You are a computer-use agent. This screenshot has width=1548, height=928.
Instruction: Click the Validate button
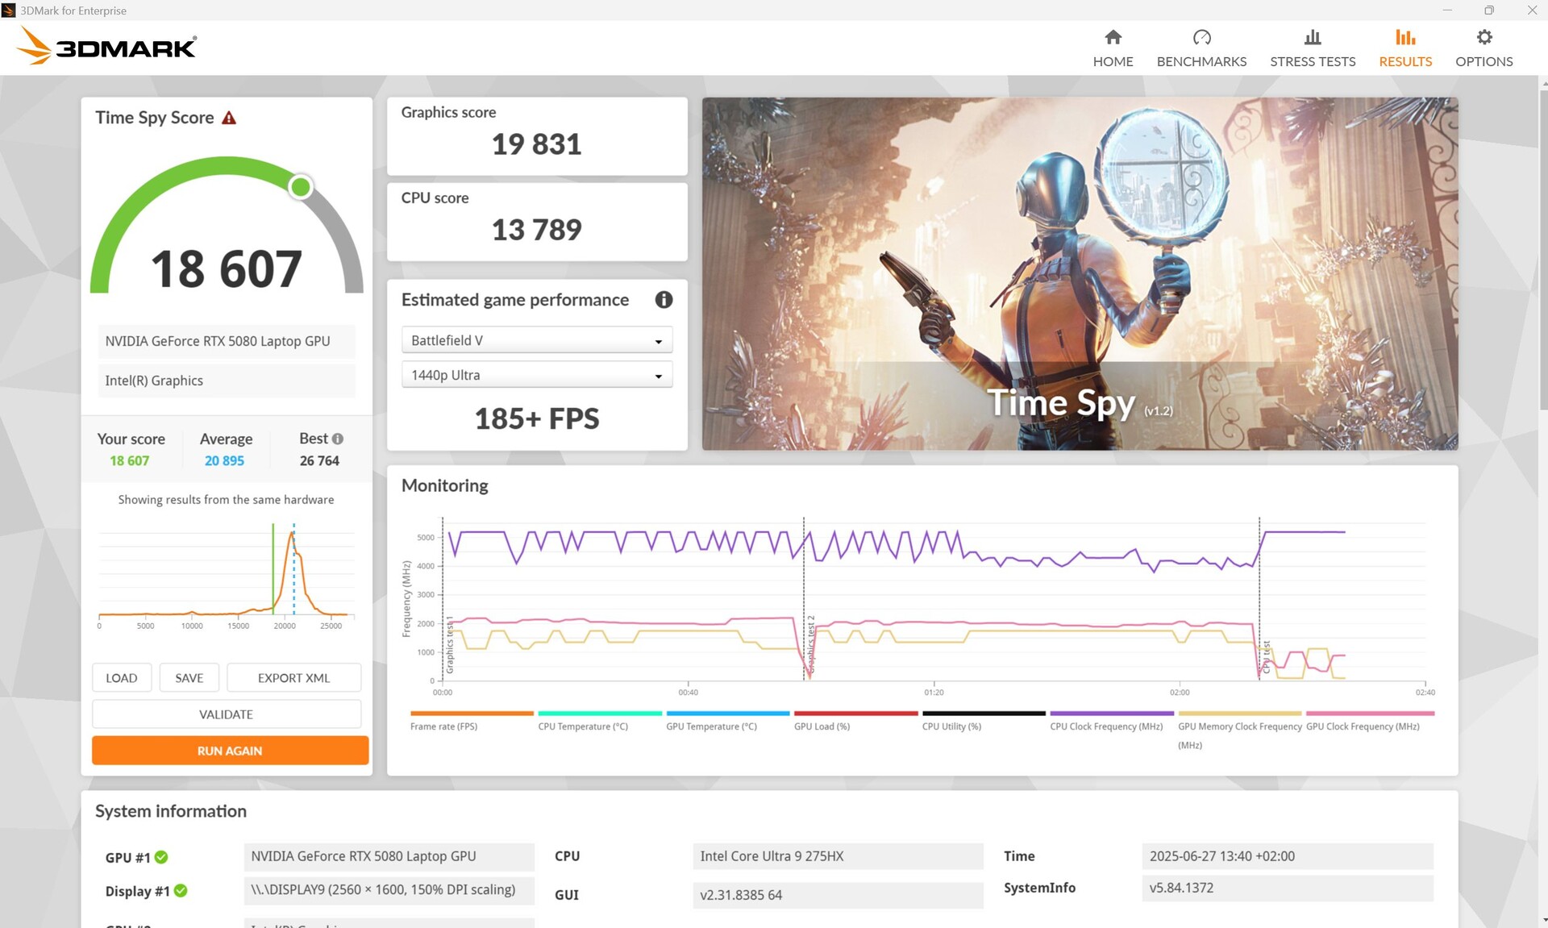226,714
